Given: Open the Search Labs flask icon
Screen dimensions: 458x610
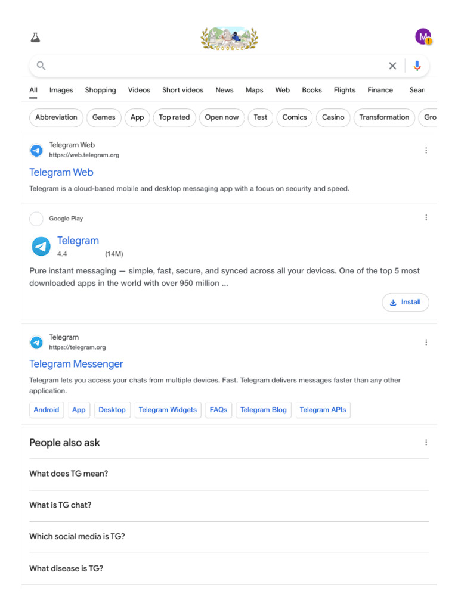Looking at the screenshot, I should [35, 38].
